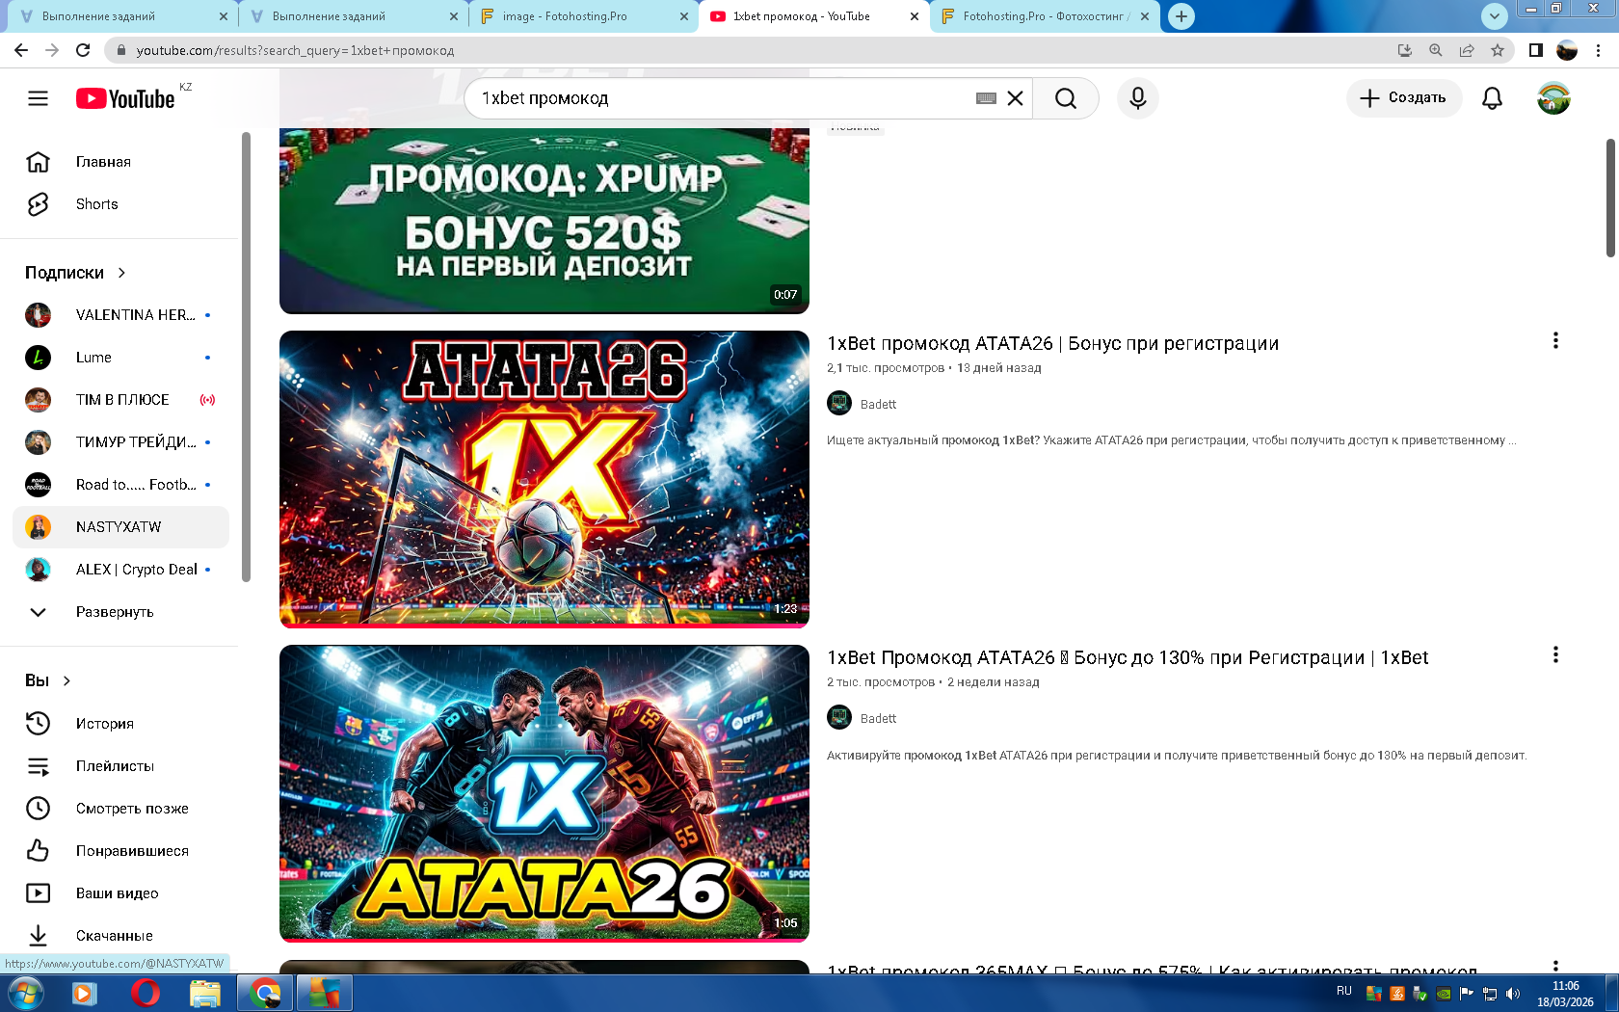Click the page vertical scrollbar
This screenshot has height=1012, width=1619.
click(1610, 198)
